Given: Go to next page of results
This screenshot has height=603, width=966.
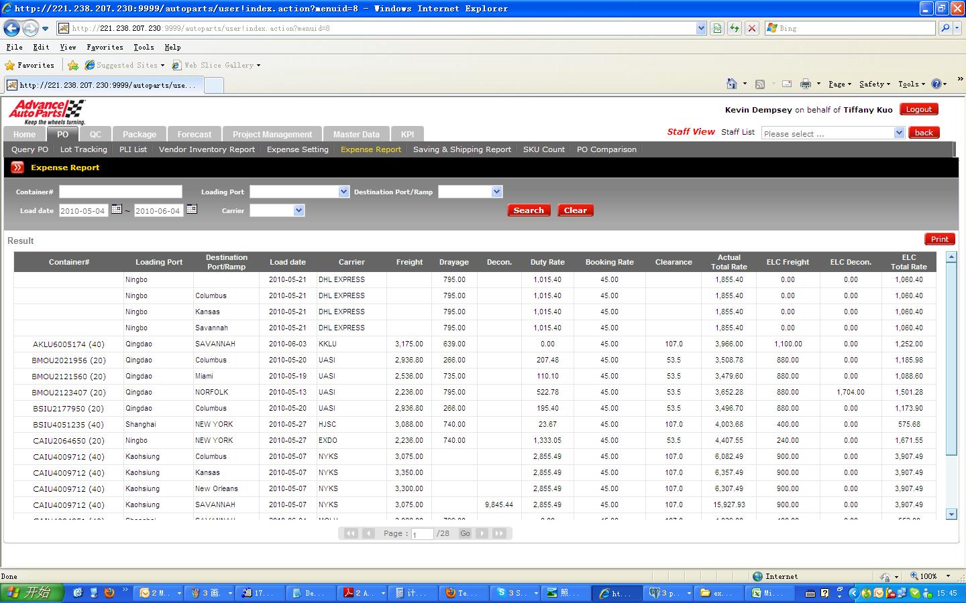Looking at the screenshot, I should (482, 533).
